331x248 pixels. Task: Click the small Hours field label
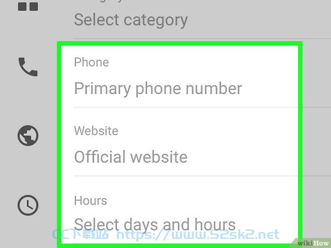pyautogui.click(x=90, y=200)
